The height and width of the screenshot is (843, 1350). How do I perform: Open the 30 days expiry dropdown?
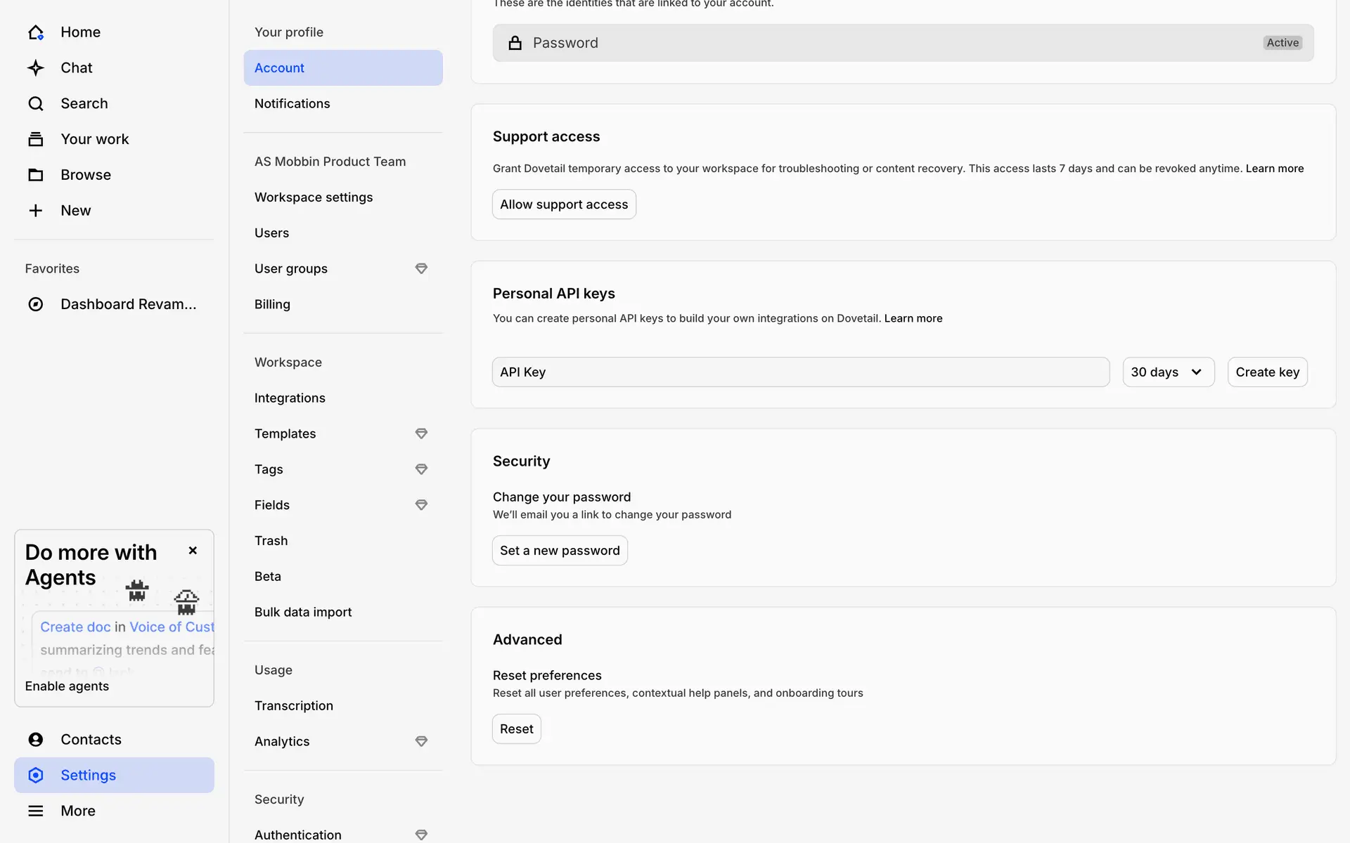(1168, 372)
